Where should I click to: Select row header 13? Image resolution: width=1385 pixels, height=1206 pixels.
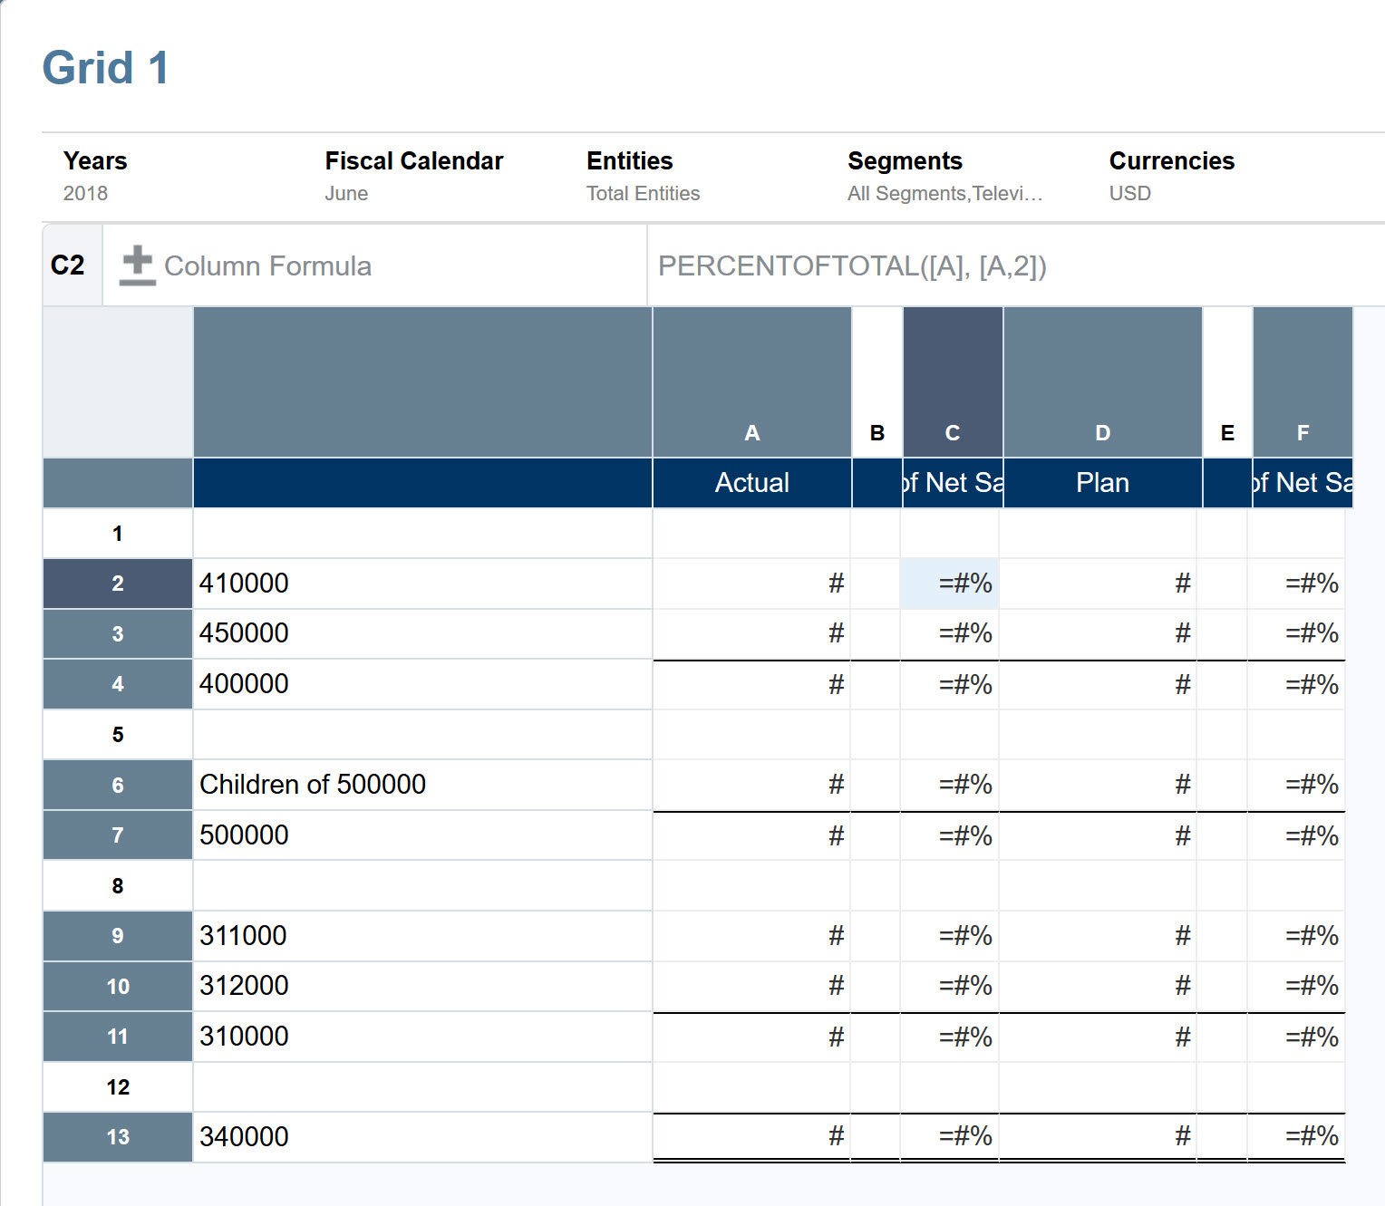point(117,1136)
